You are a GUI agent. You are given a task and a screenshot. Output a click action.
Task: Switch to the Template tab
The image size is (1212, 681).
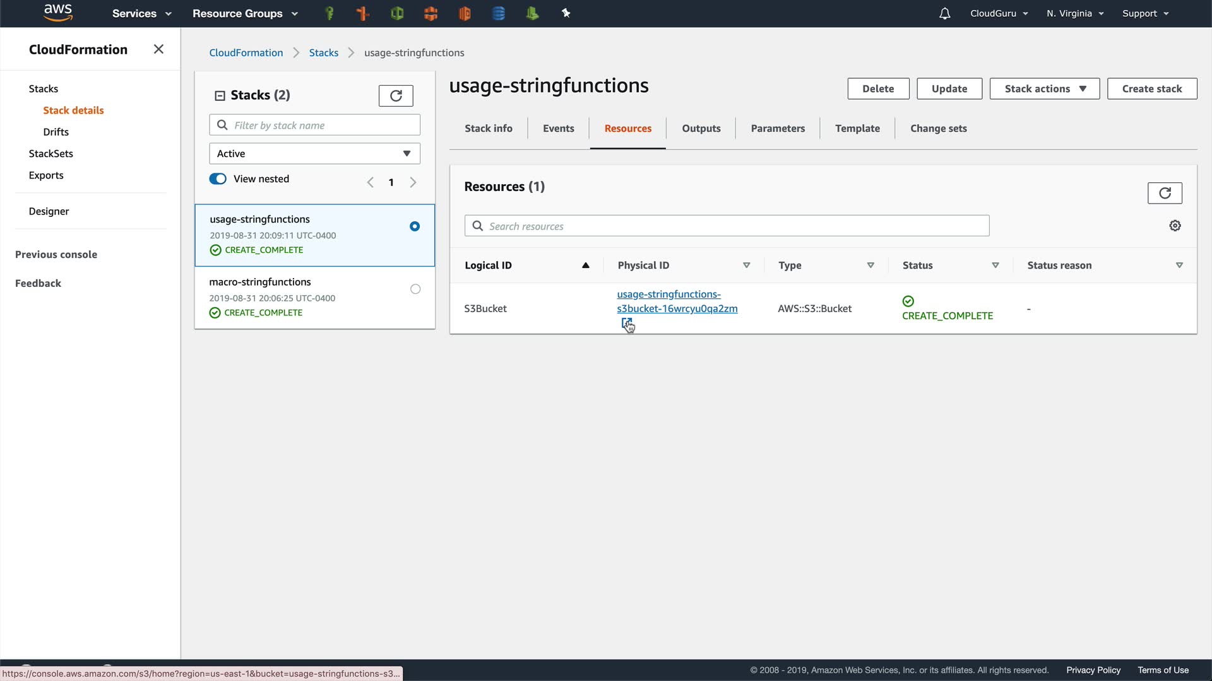click(857, 129)
